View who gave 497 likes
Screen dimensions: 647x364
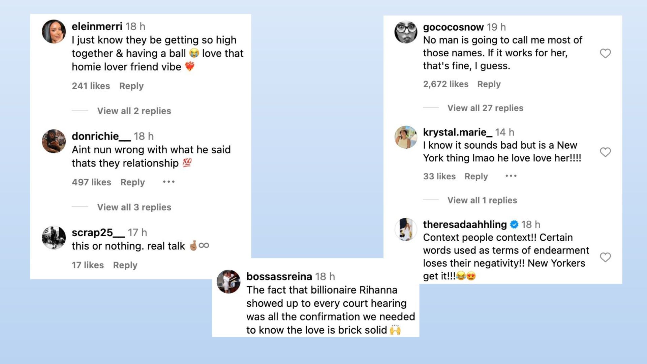(91, 182)
